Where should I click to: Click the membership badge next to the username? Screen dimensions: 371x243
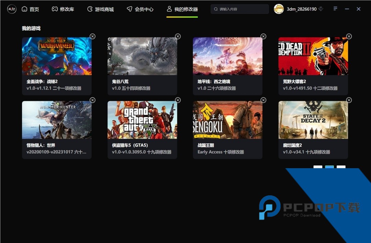click(x=321, y=9)
